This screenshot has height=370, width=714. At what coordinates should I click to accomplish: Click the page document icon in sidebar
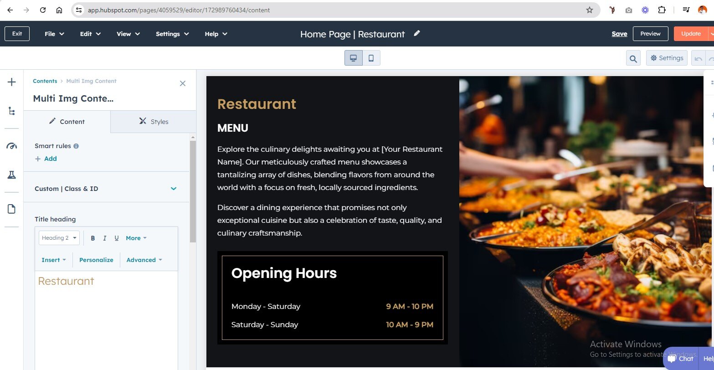tap(12, 209)
